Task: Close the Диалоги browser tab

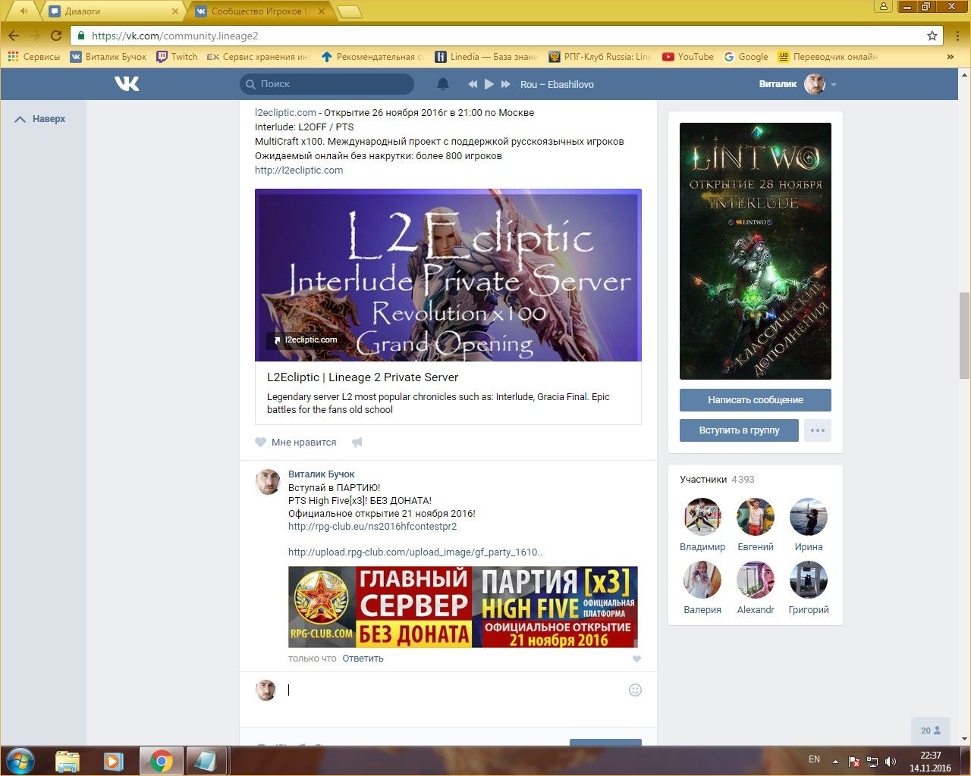Action: pyautogui.click(x=175, y=11)
